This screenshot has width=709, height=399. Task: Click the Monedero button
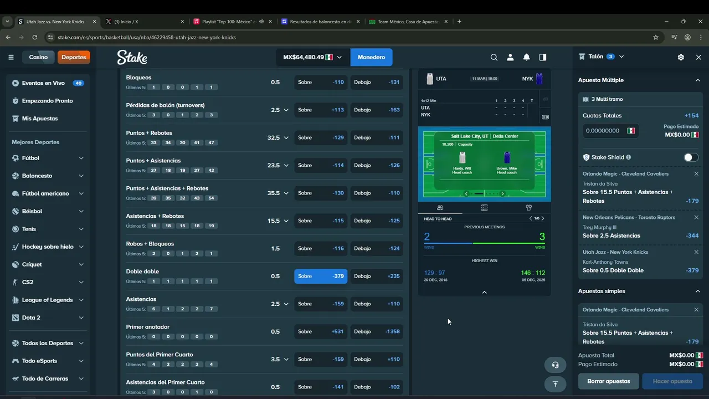tap(371, 57)
